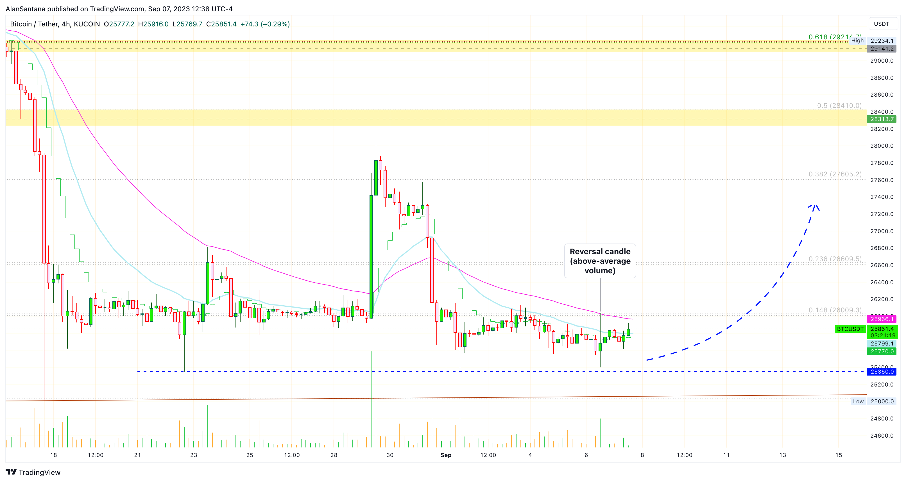Click the Bitcoin / Tether, 4h, KUCOIN title
906x482 pixels.
[55, 24]
